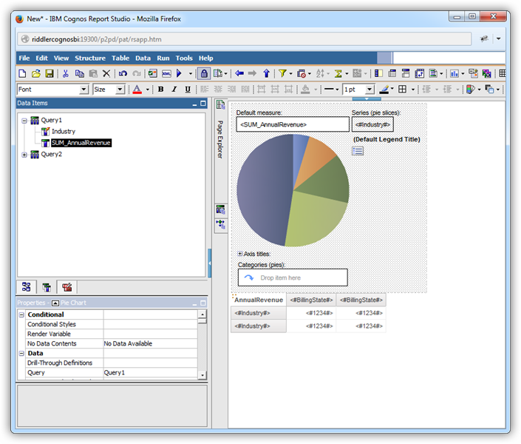Open the Table menu
This screenshot has width=521, height=444.
(x=120, y=58)
